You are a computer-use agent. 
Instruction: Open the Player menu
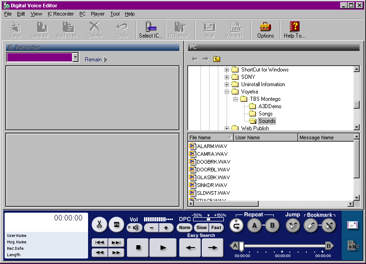click(x=97, y=14)
